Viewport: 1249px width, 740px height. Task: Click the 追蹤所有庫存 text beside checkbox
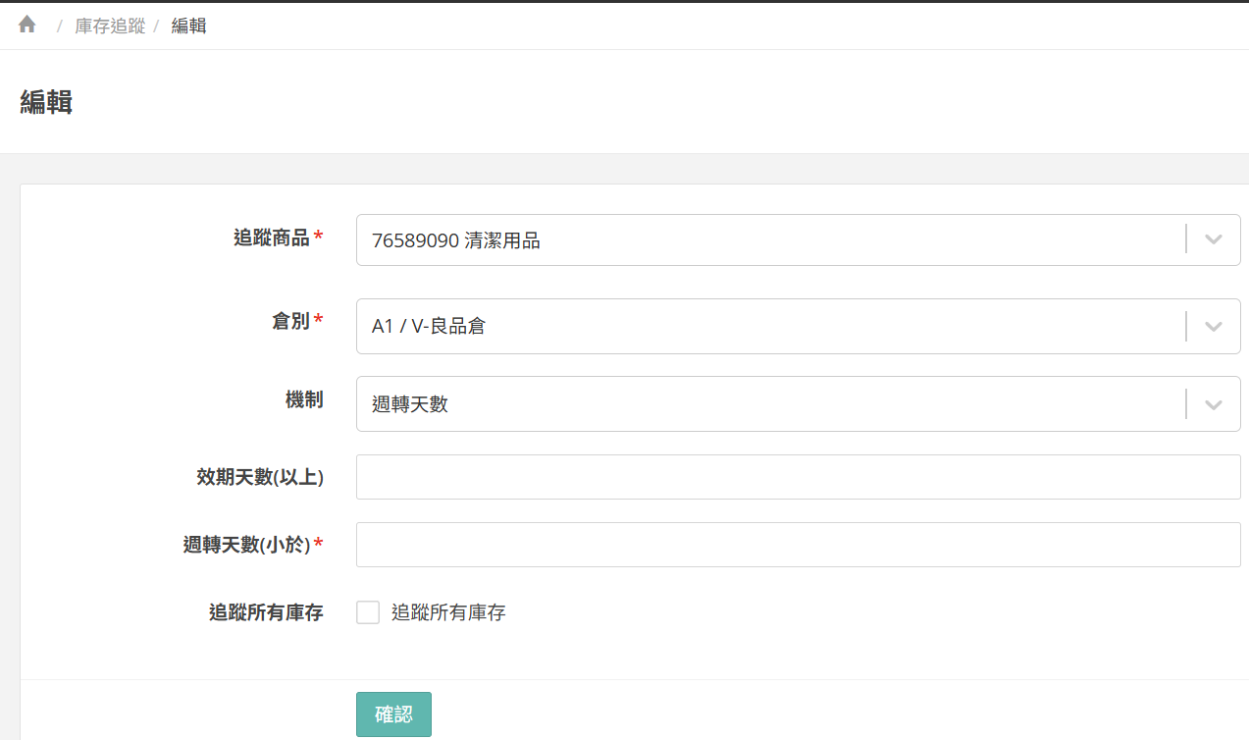click(448, 613)
